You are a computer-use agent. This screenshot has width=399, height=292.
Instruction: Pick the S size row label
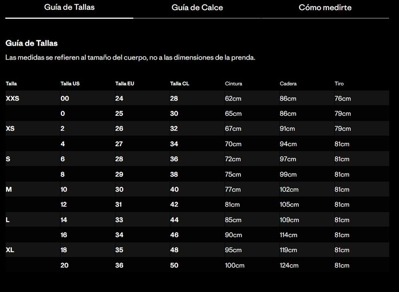tap(8, 159)
